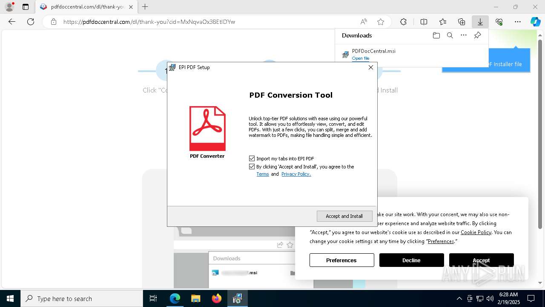Open Task View on taskbar

pyautogui.click(x=153, y=298)
